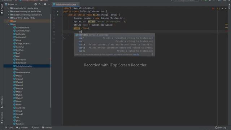Open the Structure tool window on left strip
Image resolution: width=231 pixels, height=130 pixels.
2,102
